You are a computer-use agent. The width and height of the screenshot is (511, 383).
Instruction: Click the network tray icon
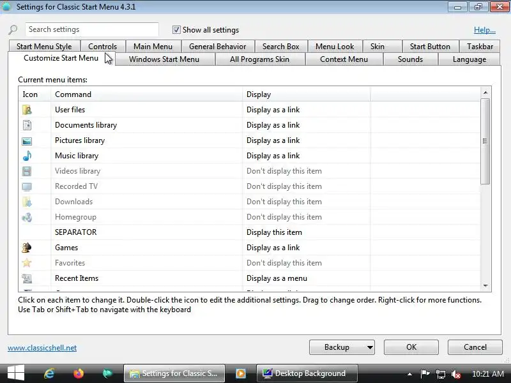click(441, 374)
